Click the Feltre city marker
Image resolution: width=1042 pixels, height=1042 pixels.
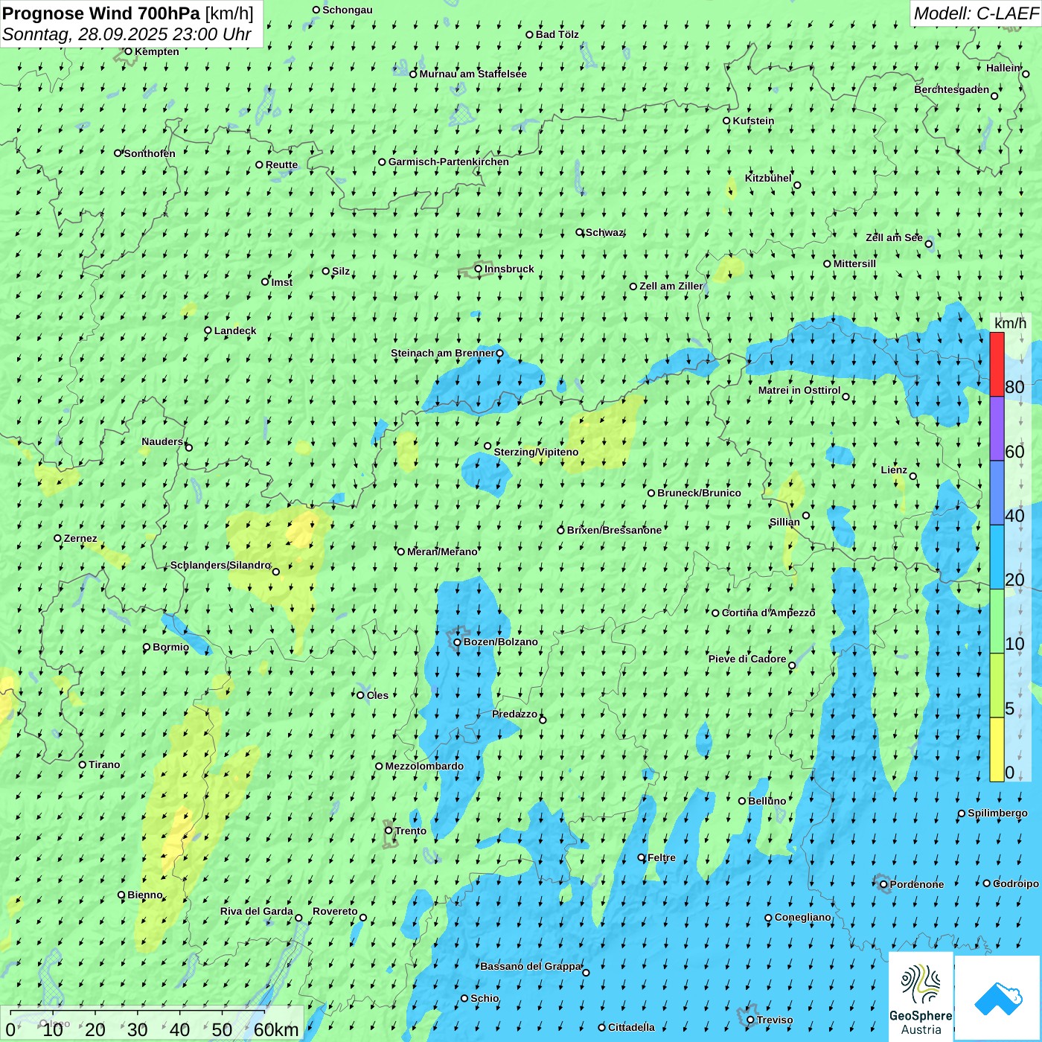click(642, 857)
